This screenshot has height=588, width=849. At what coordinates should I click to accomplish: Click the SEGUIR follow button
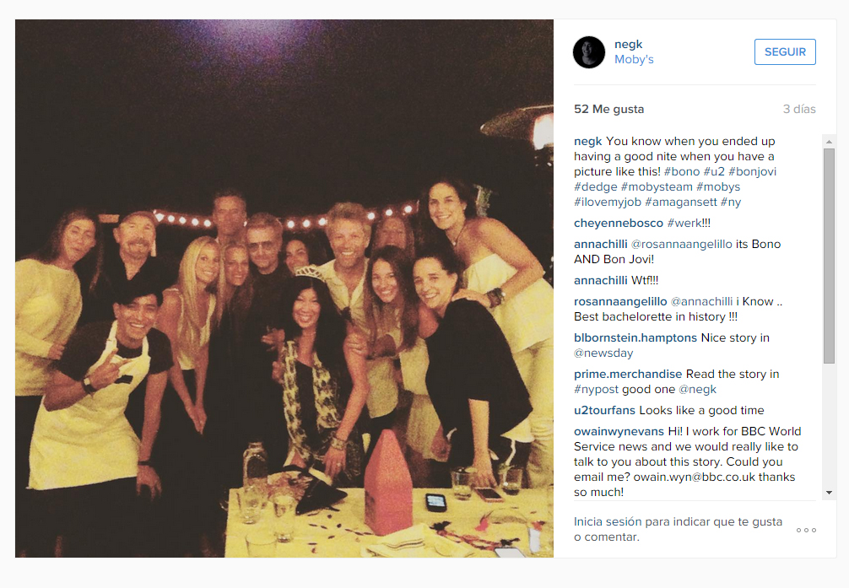(x=785, y=52)
